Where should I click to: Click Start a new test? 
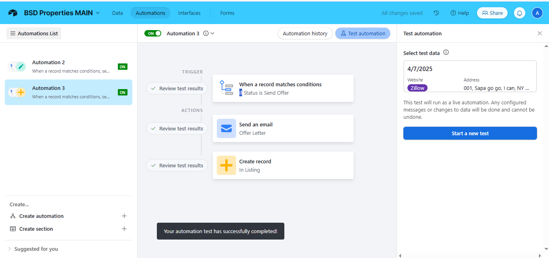470,133
